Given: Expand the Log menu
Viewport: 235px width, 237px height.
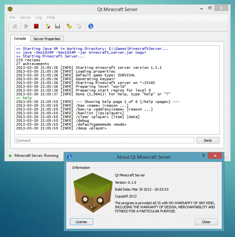Looking at the screenshot, I should [39, 17].
